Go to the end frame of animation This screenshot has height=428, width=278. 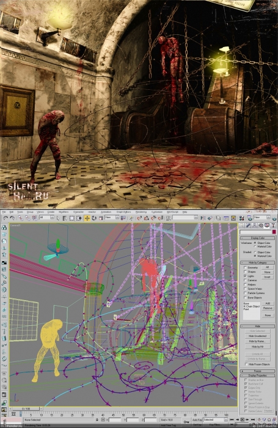point(253,419)
